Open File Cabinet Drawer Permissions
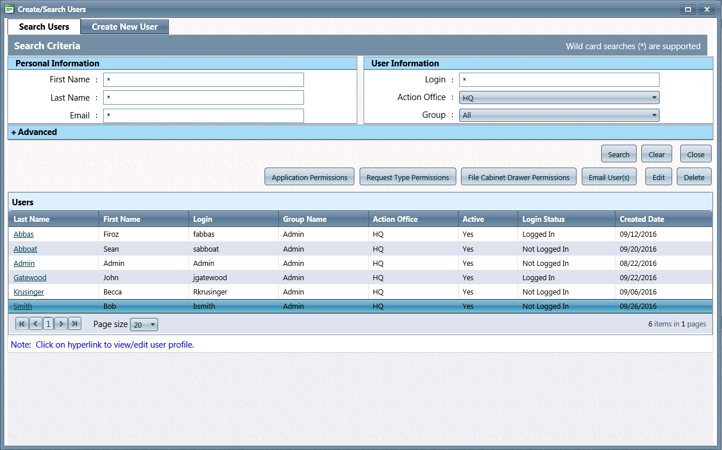This screenshot has height=450, width=722. tap(519, 177)
